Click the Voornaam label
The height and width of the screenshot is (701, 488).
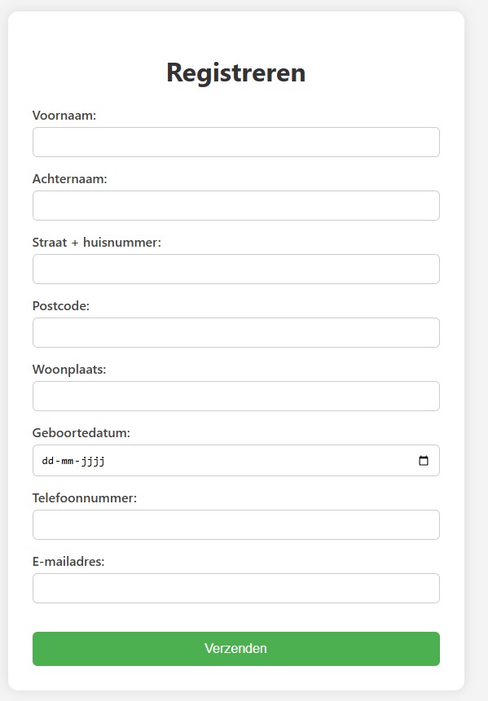tap(64, 116)
